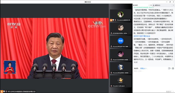Open the panel menu icon beside 成员(43)
The height and width of the screenshot is (93, 175).
[x=173, y=5]
